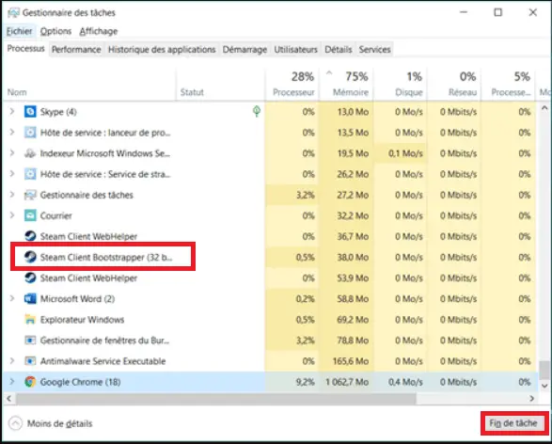
Task: Expand the Indexeur Microsoft Windows Se... row
Action: pos(12,153)
